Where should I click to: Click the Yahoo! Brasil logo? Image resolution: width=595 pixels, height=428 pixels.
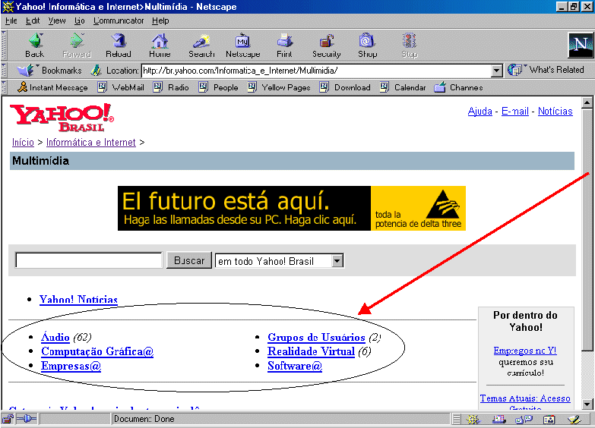[x=62, y=117]
